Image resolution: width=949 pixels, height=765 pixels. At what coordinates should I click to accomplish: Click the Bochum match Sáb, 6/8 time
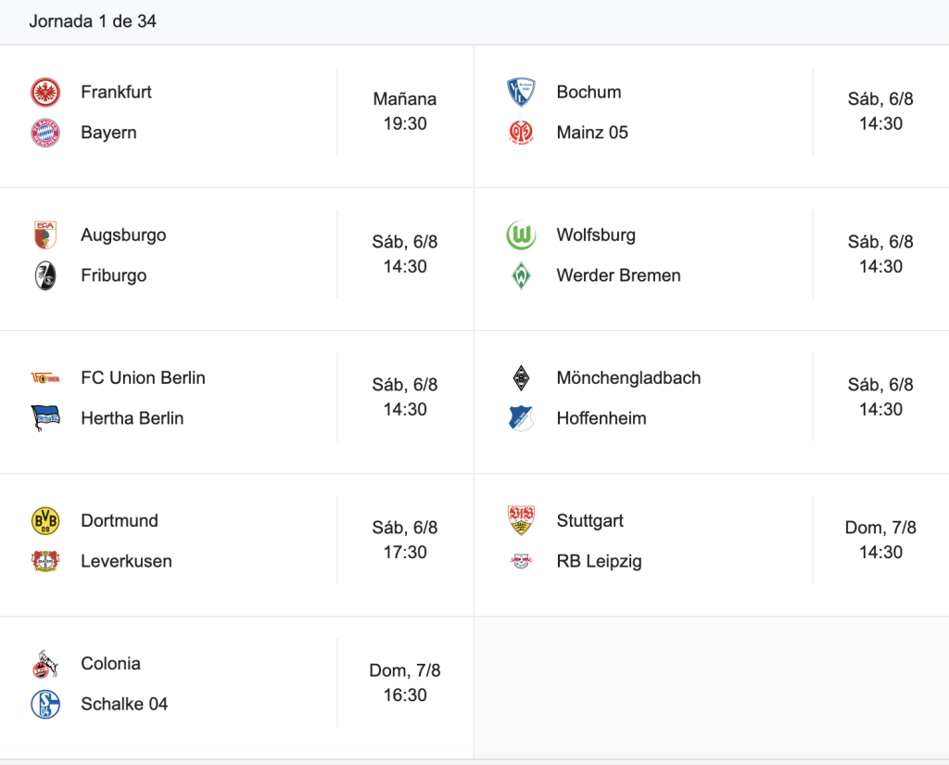pyautogui.click(x=880, y=111)
